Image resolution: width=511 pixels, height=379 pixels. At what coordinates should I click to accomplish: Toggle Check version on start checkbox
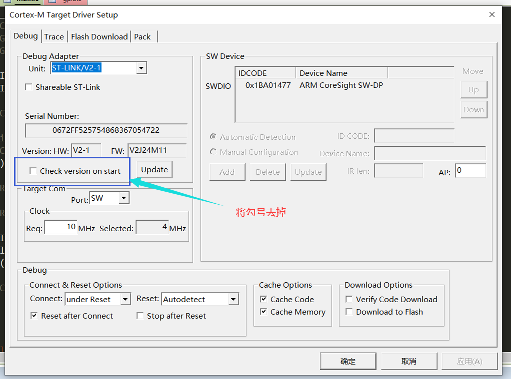point(33,171)
